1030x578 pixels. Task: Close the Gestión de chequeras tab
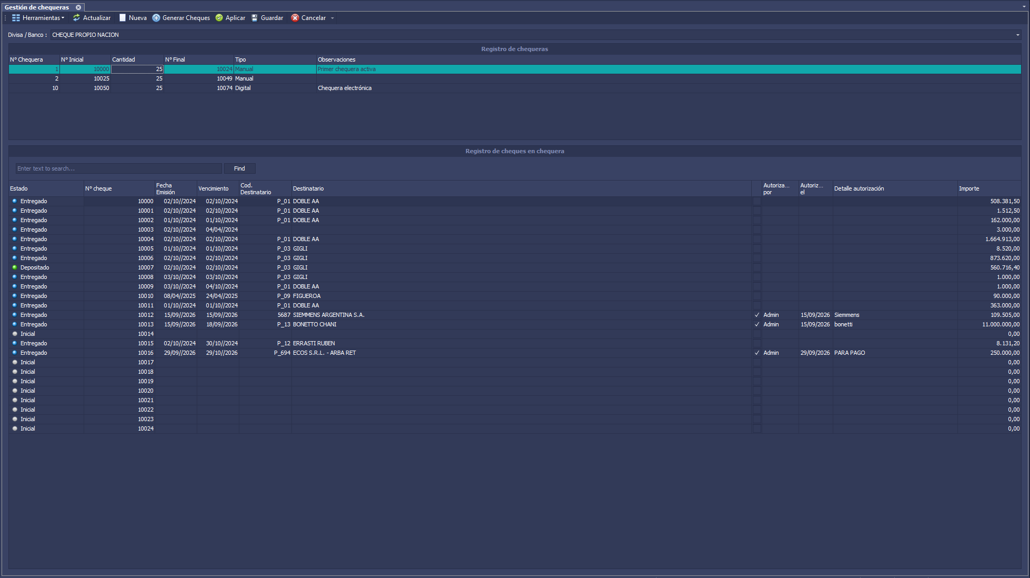tap(78, 7)
